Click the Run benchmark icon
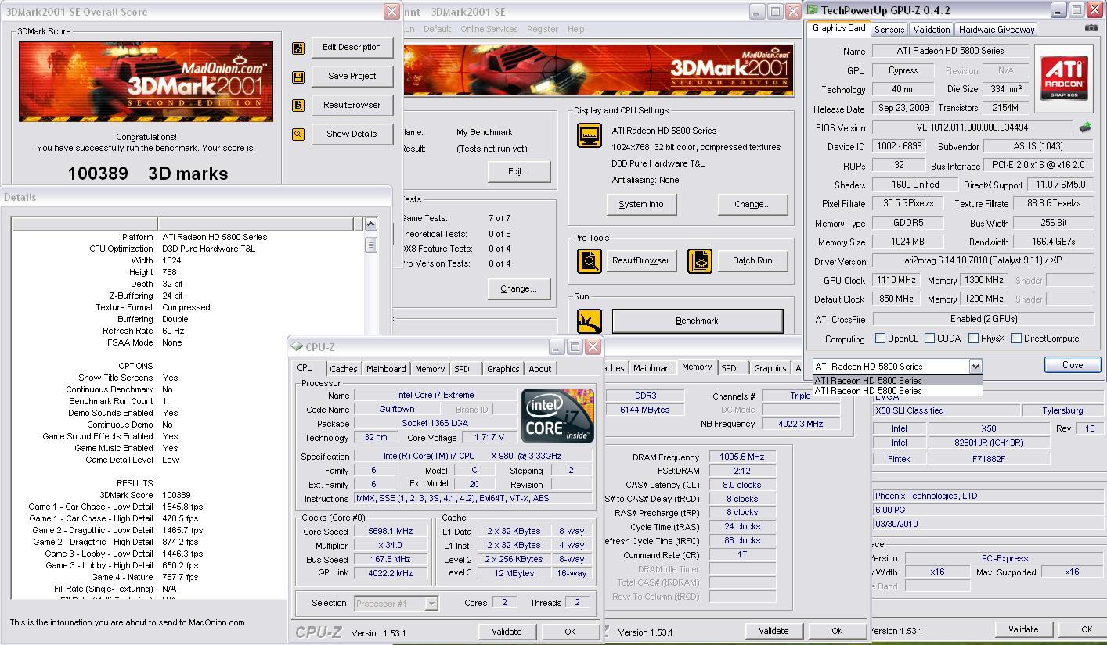The width and height of the screenshot is (1107, 645). pyautogui.click(x=589, y=321)
